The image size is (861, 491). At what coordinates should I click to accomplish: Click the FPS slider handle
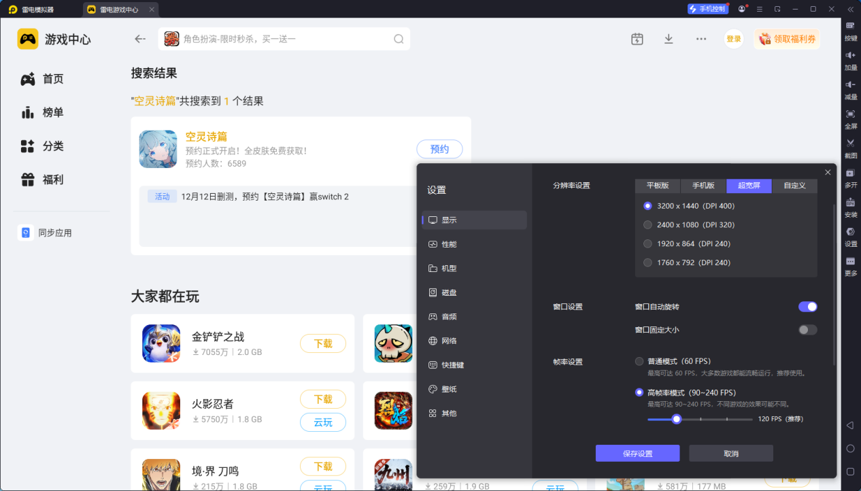tap(676, 419)
